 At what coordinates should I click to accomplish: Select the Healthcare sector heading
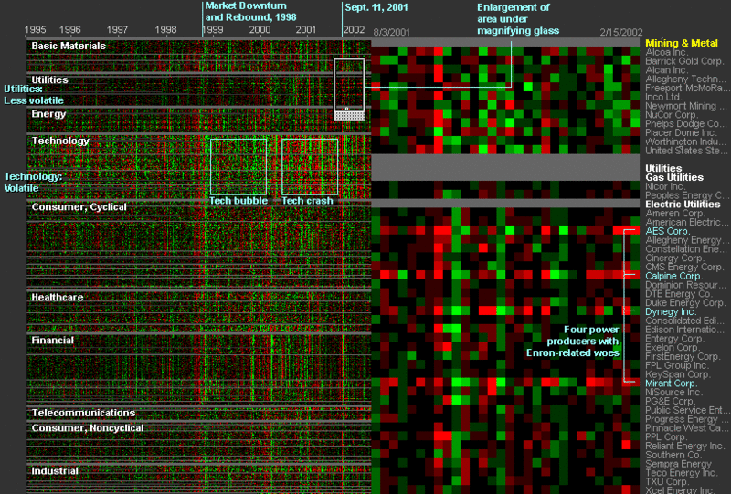58,298
